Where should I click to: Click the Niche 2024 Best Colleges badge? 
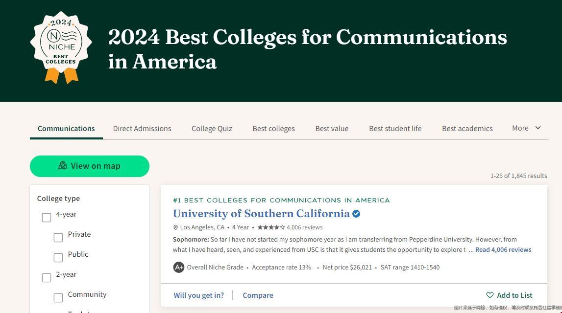tap(61, 48)
